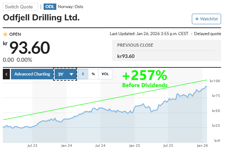Click the Jan 24 axis label
This screenshot has width=226, height=152.
(67, 146)
